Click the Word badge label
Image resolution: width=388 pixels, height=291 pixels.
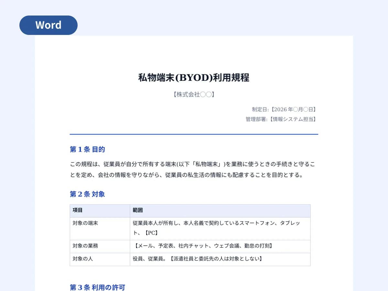pos(48,25)
